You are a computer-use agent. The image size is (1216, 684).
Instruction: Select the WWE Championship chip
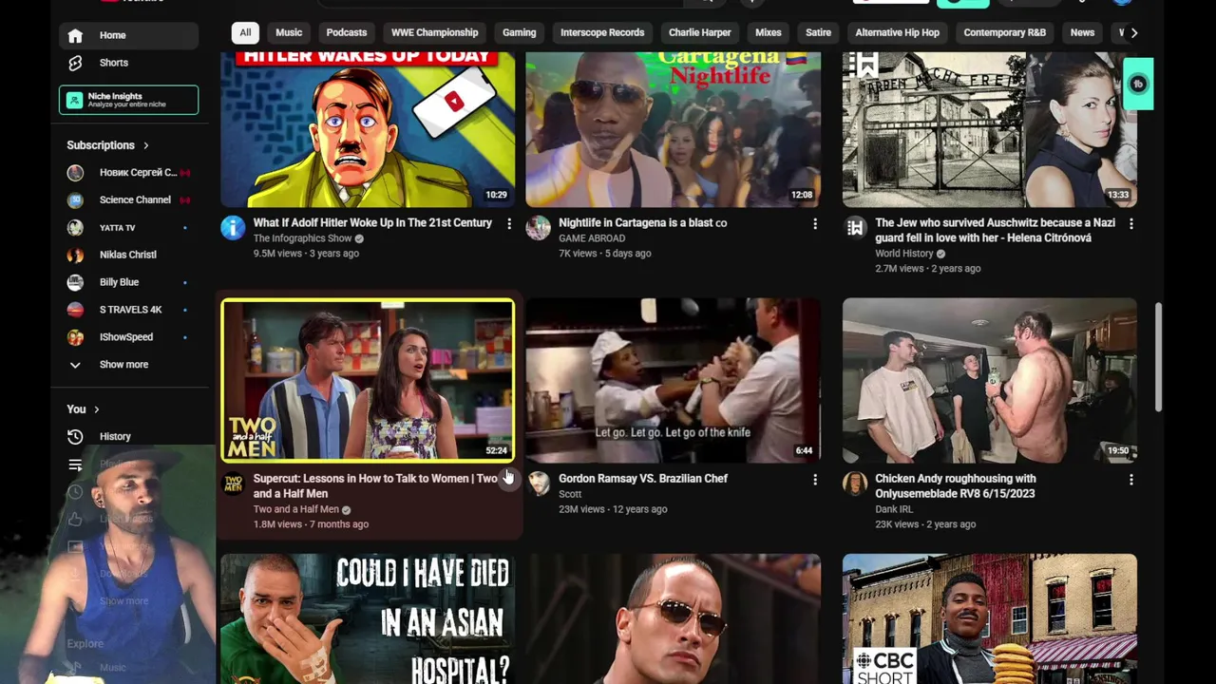[434, 32]
